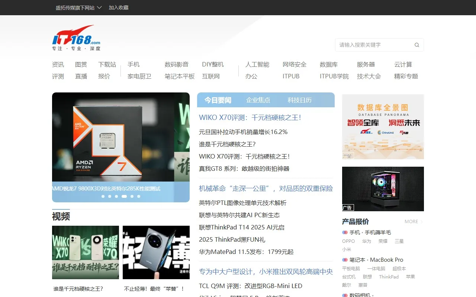Click the 手机 category bullet icon
This screenshot has width=476, height=297.
tap(345, 232)
